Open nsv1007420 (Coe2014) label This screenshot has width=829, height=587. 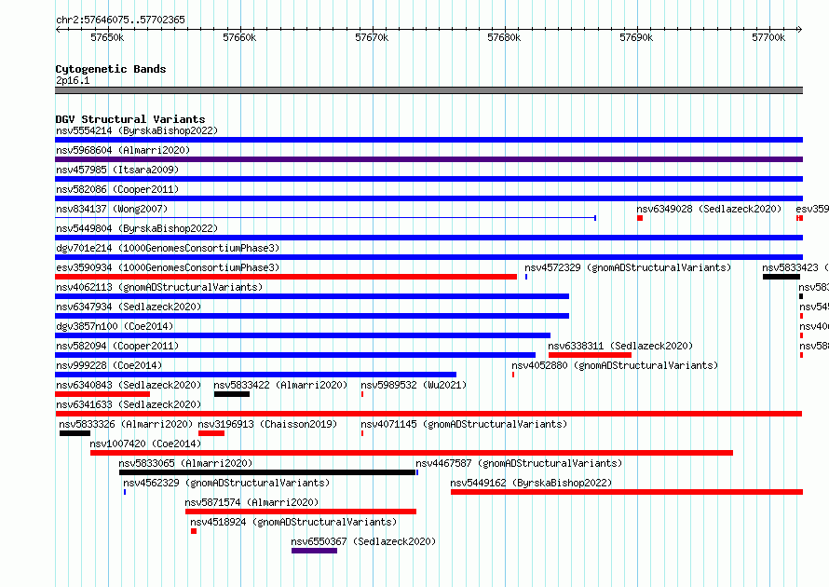pos(145,444)
